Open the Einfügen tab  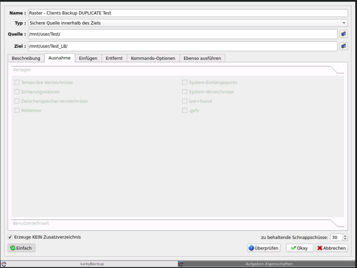point(88,58)
